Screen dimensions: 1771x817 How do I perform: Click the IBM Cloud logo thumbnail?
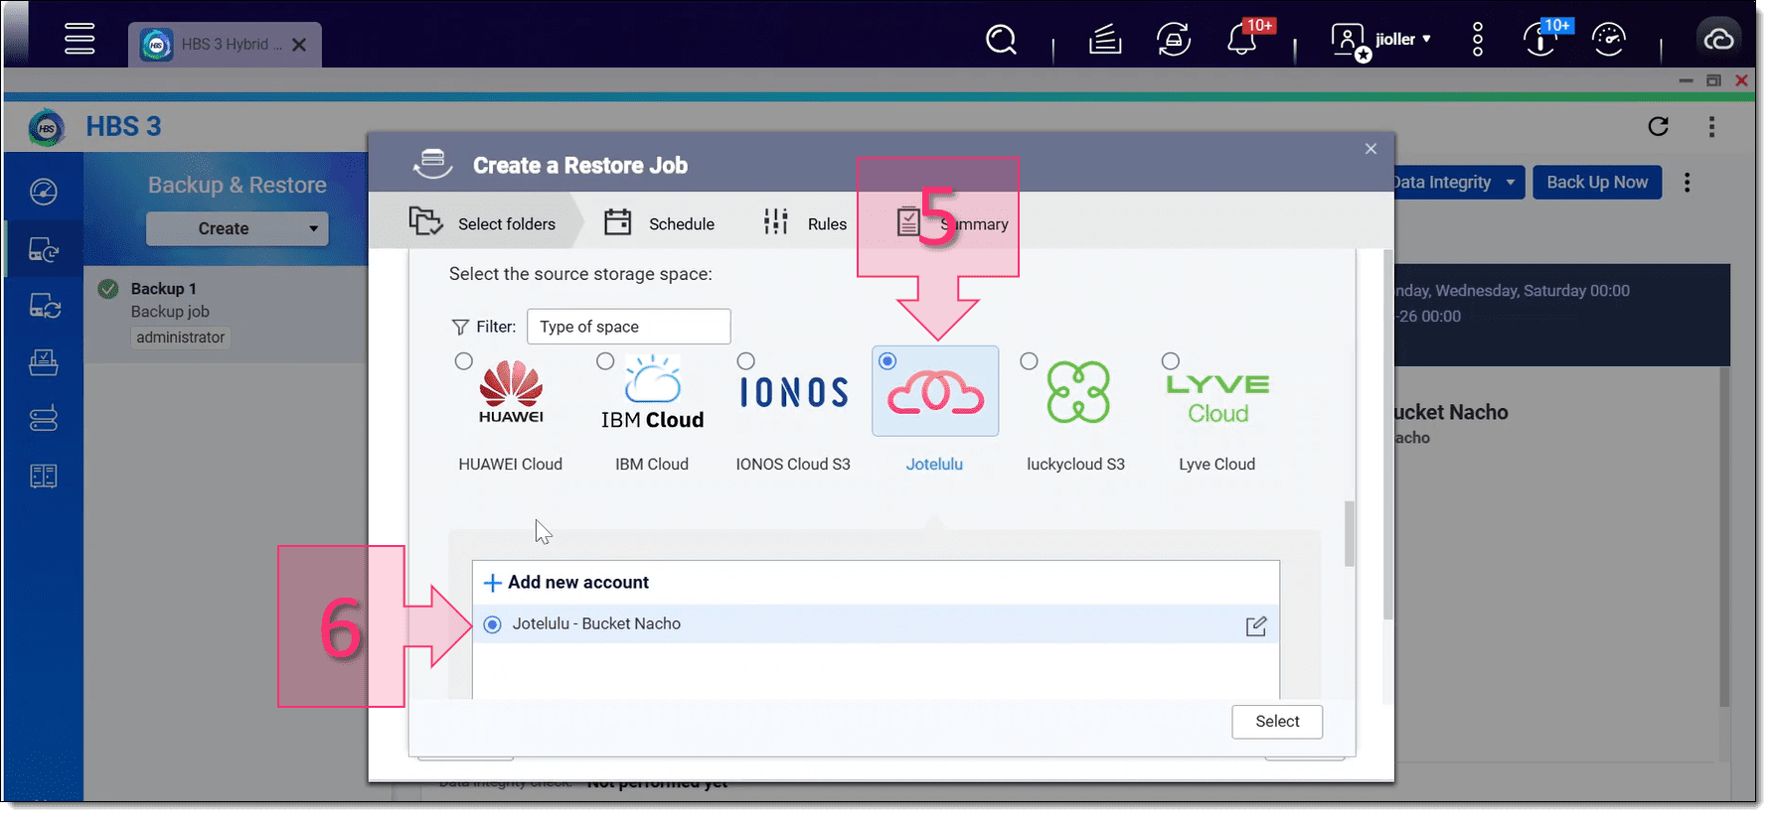(652, 393)
